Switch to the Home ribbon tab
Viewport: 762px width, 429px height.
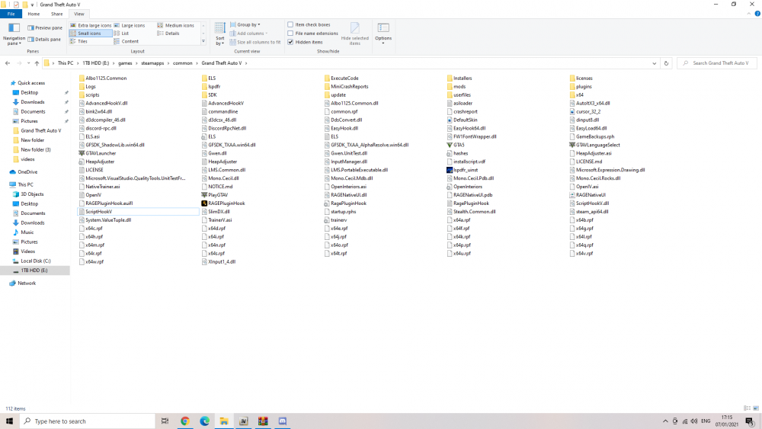coord(34,14)
